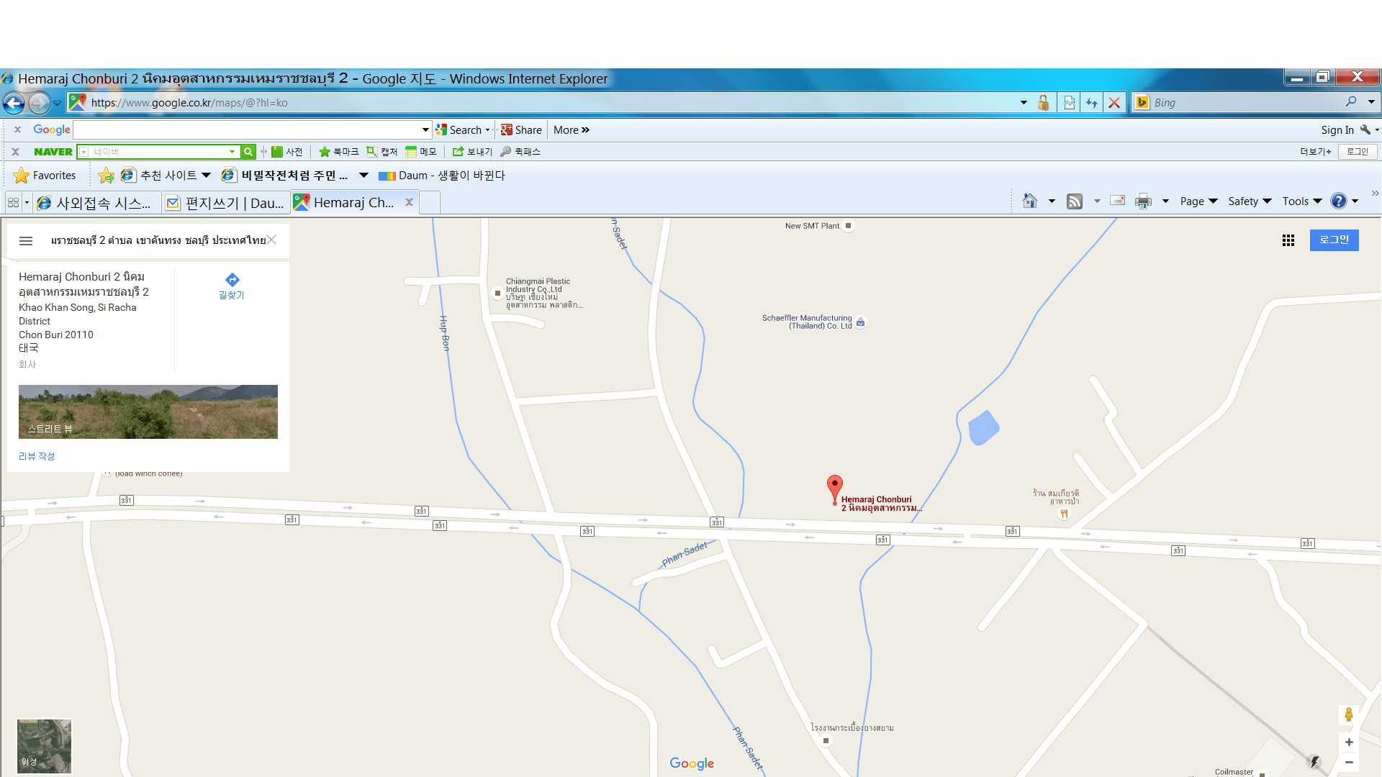
Task: Click the Google toolbar More button
Action: click(571, 130)
